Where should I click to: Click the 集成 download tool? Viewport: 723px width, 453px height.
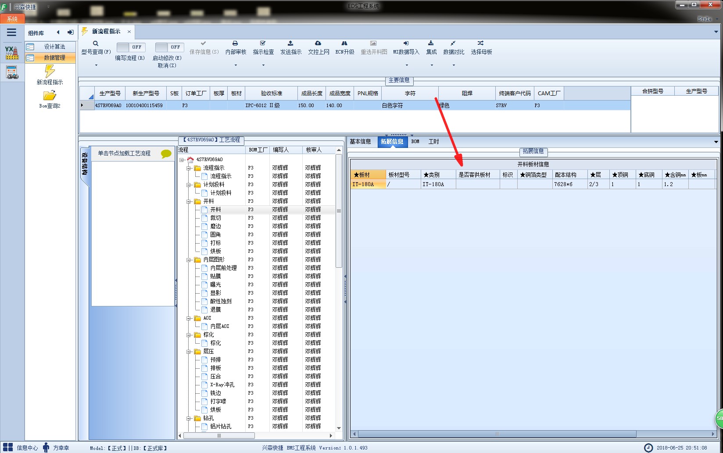431,48
